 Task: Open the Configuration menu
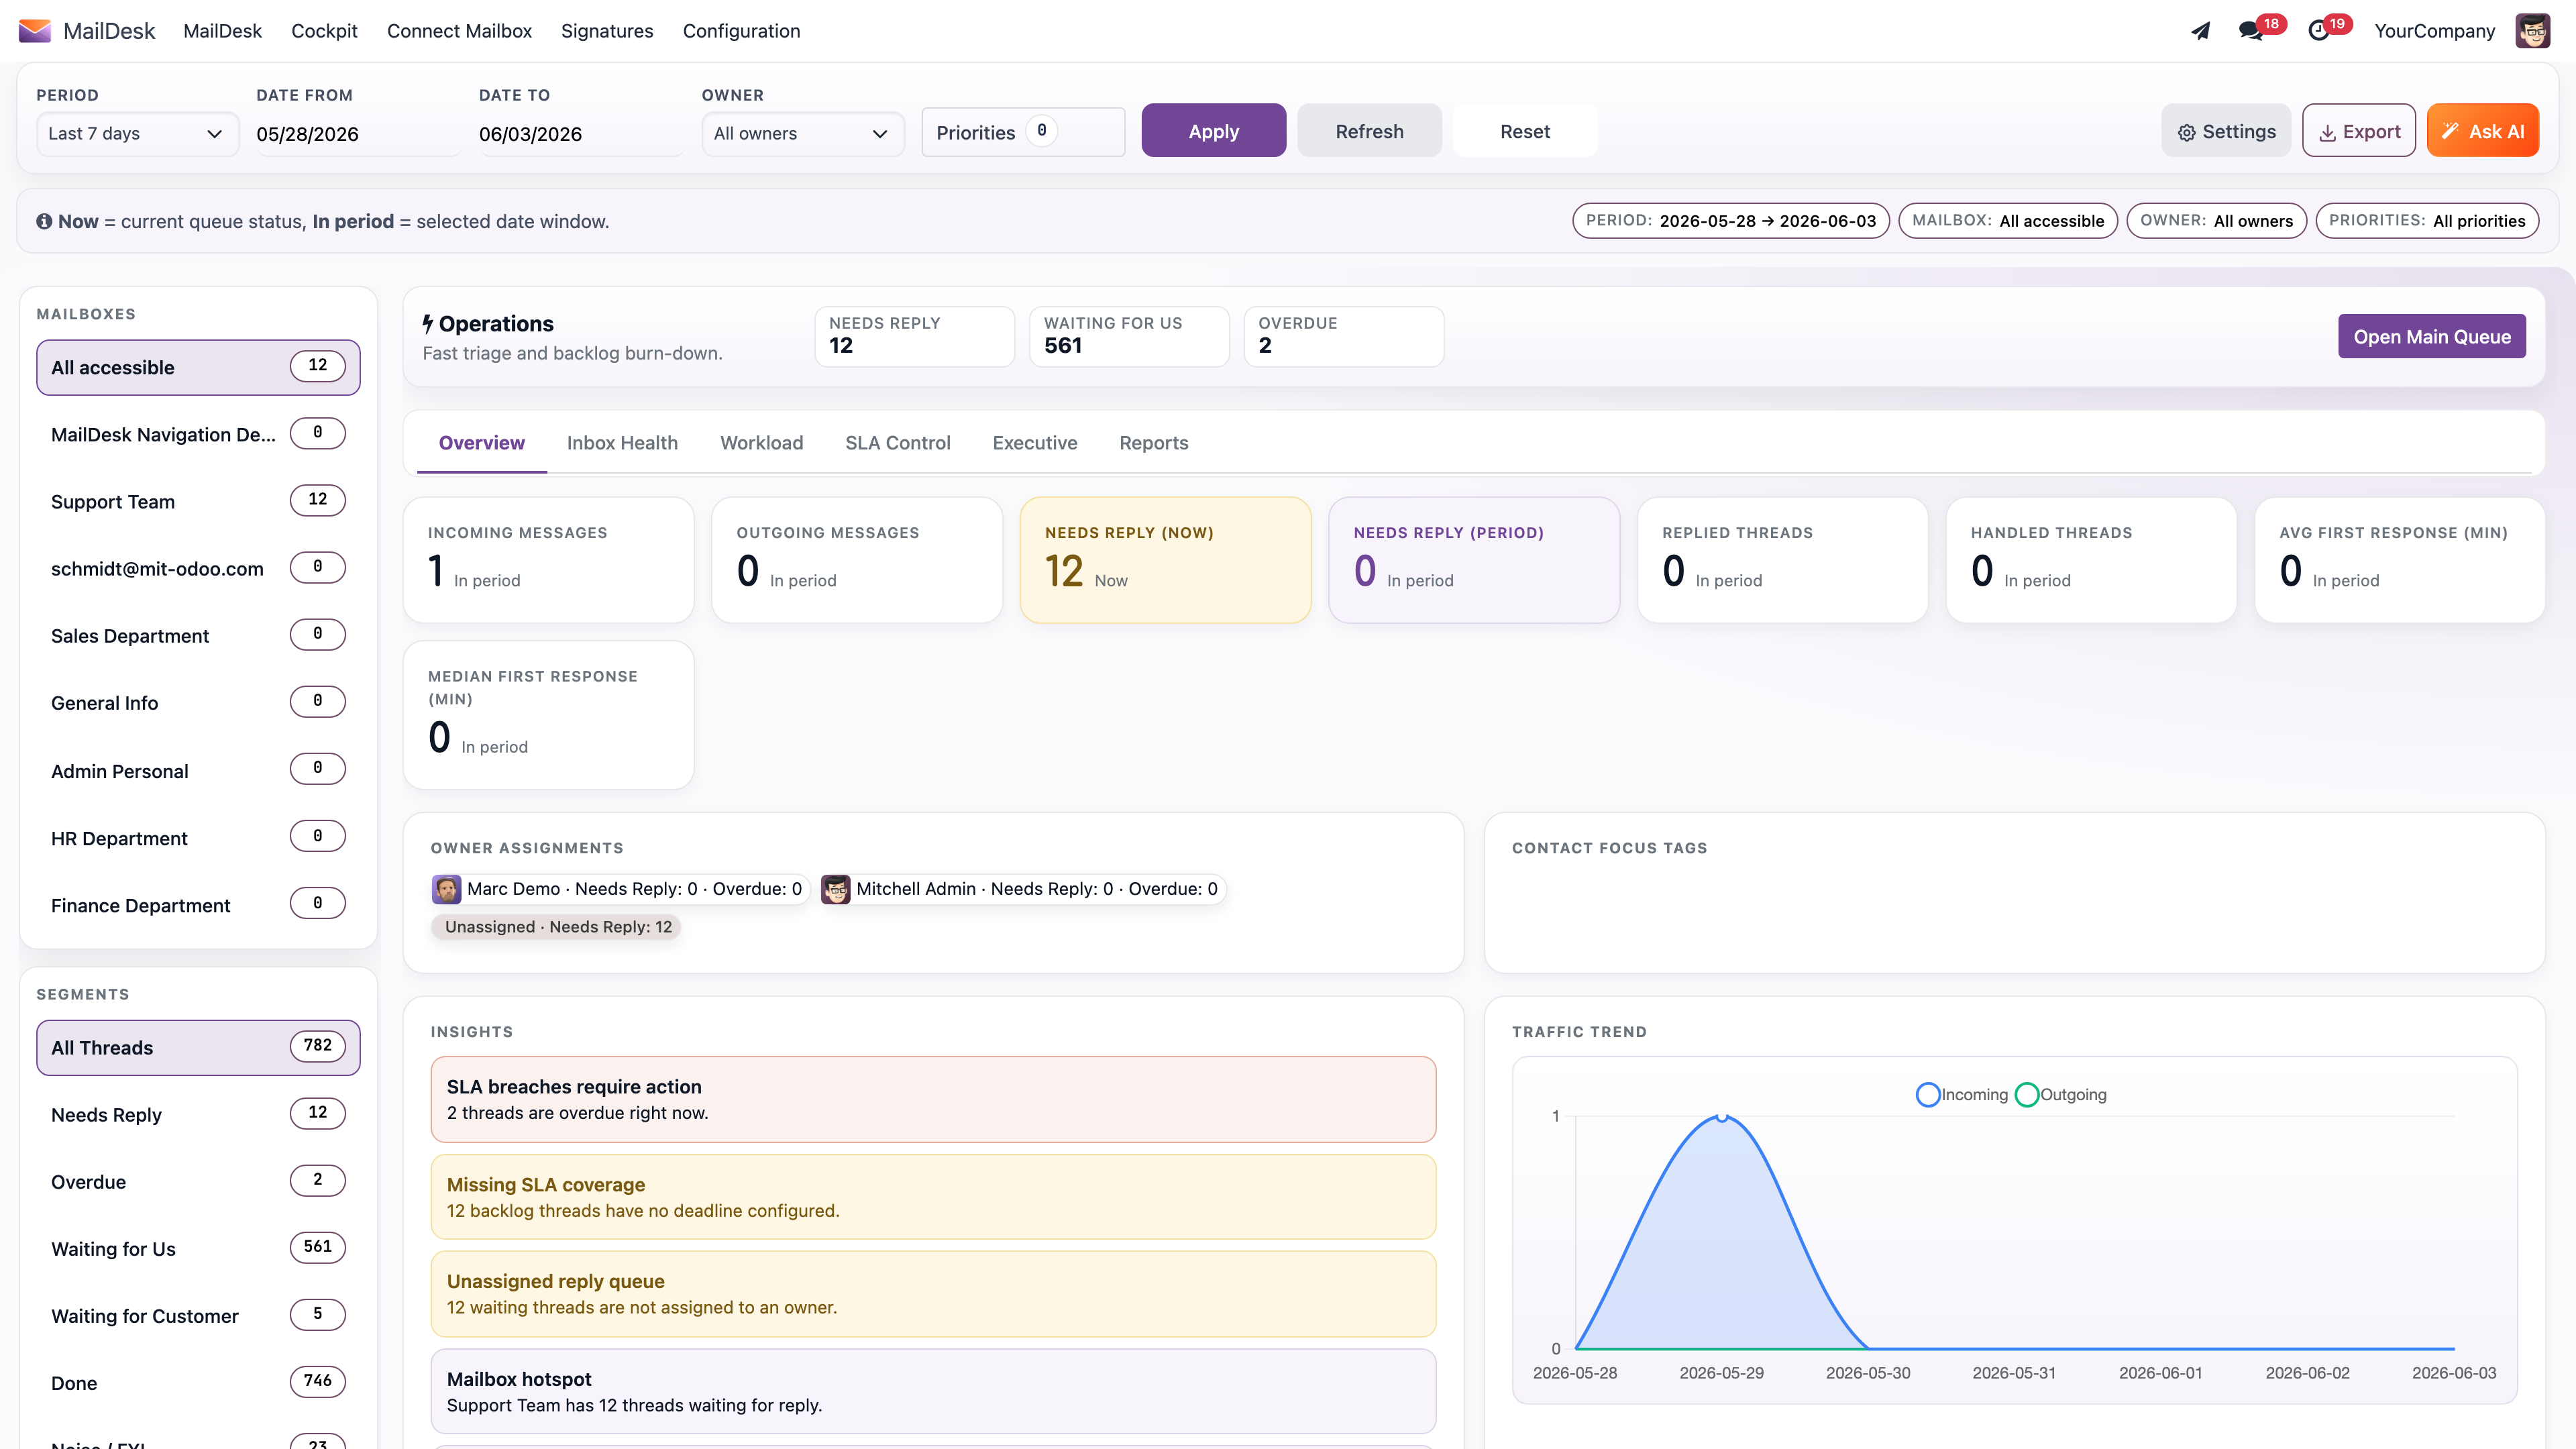tap(741, 31)
